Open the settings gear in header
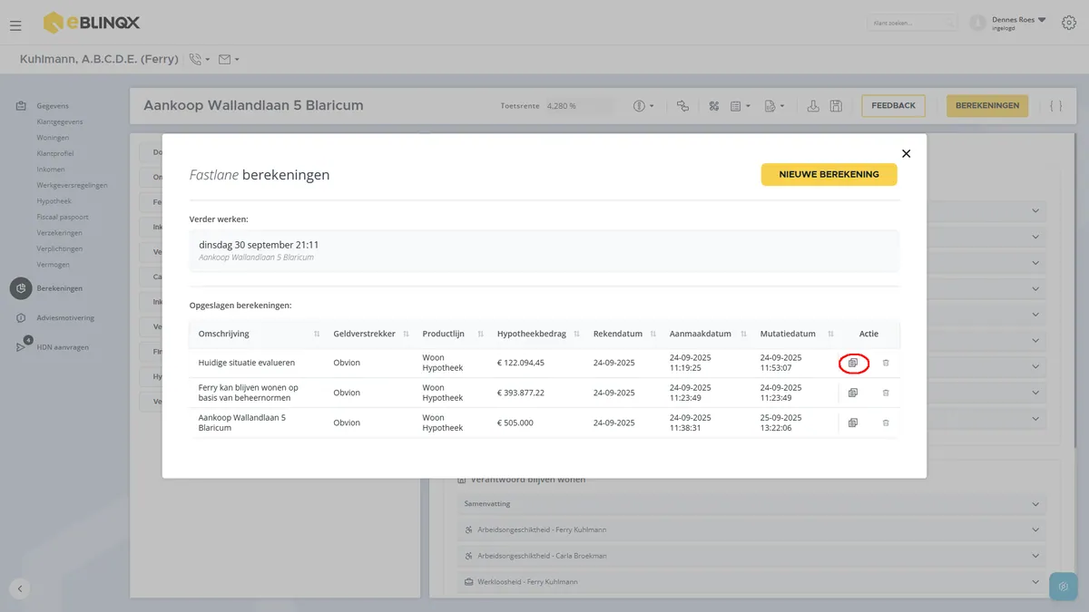1089x612 pixels. click(1068, 24)
